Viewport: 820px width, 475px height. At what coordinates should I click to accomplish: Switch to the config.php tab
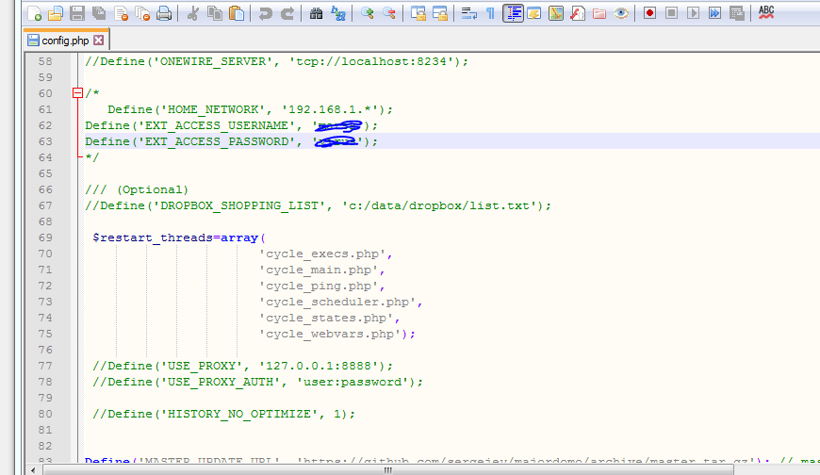[65, 41]
